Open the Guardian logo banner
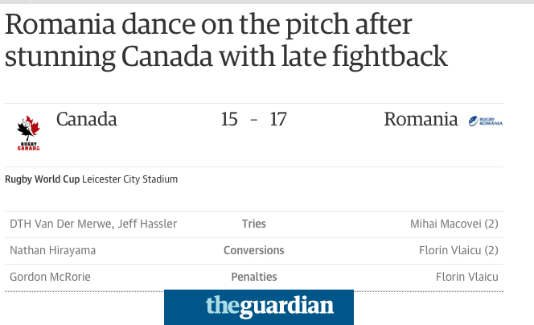The image size is (534, 325). pyautogui.click(x=259, y=307)
